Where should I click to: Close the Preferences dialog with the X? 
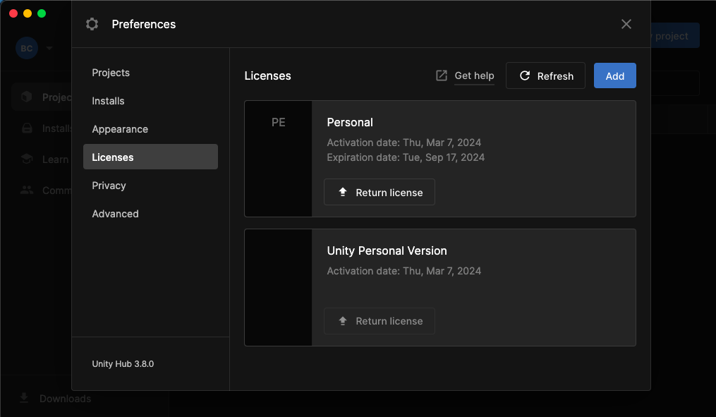pyautogui.click(x=626, y=24)
